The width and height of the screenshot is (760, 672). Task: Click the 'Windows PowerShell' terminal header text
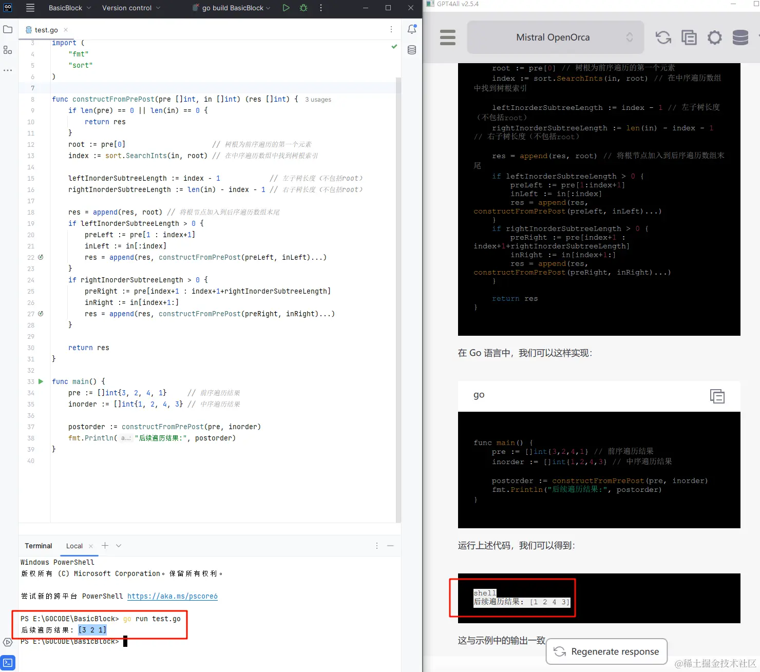[x=58, y=562]
